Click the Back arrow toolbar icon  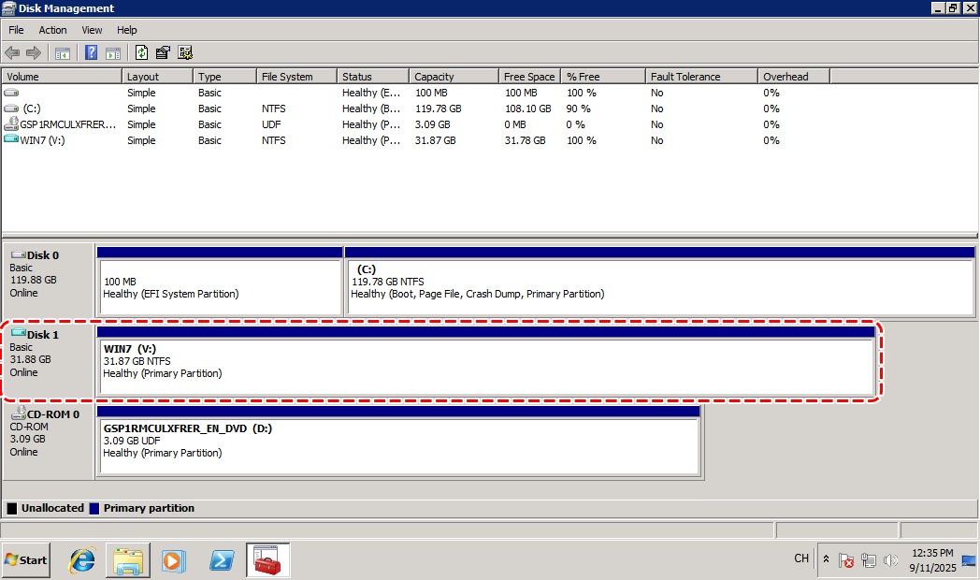pyautogui.click(x=12, y=52)
